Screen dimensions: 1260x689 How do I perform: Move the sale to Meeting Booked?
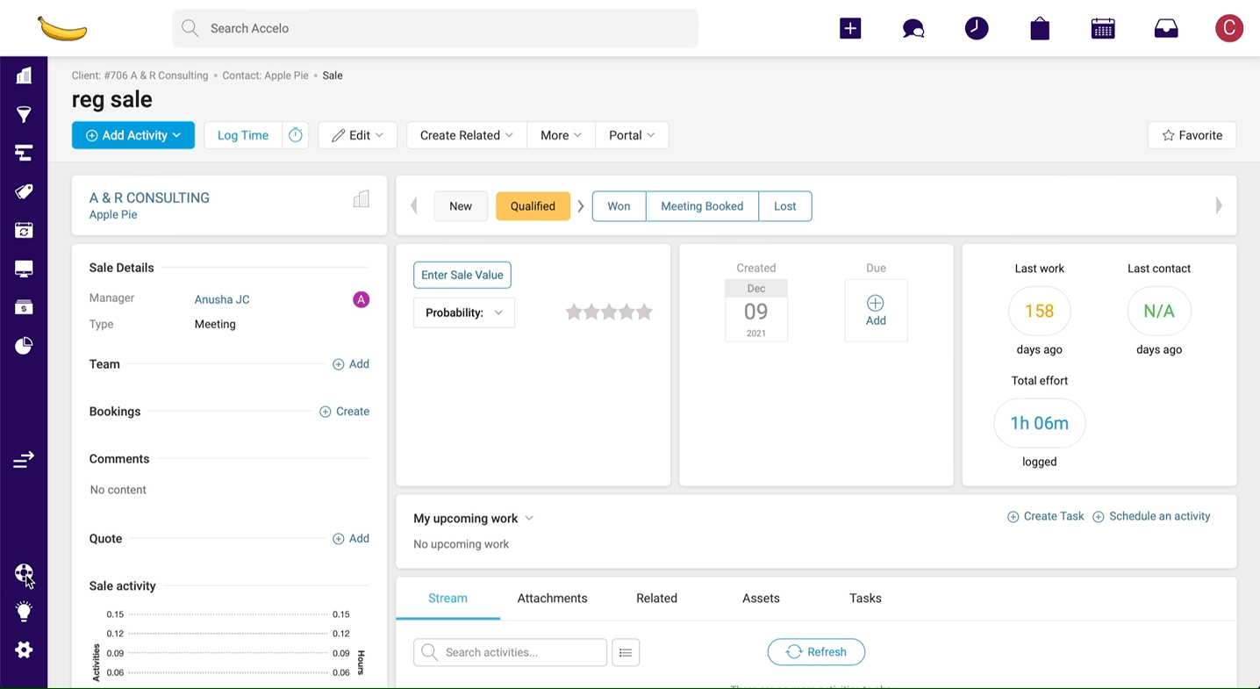click(702, 206)
